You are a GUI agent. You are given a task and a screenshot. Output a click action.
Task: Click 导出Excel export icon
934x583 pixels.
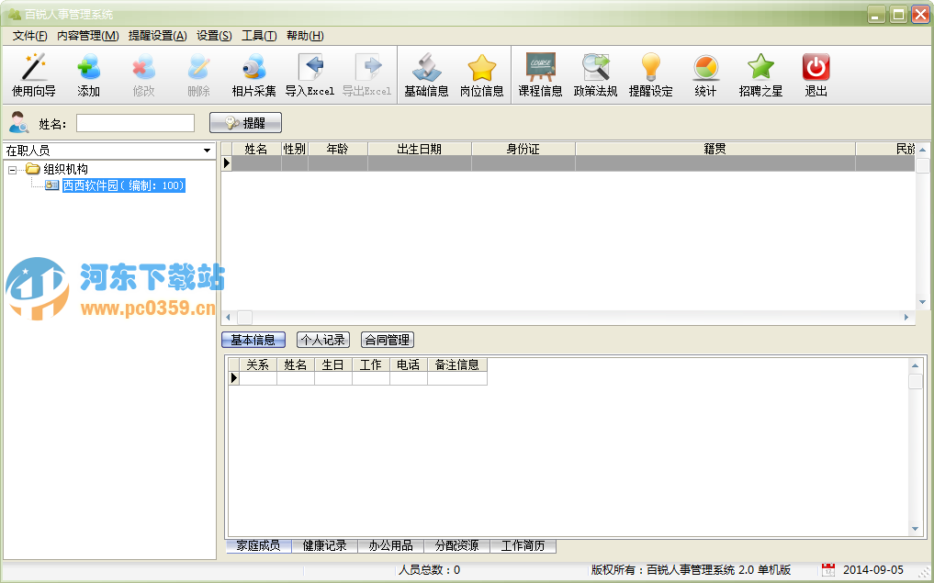pyautogui.click(x=367, y=67)
